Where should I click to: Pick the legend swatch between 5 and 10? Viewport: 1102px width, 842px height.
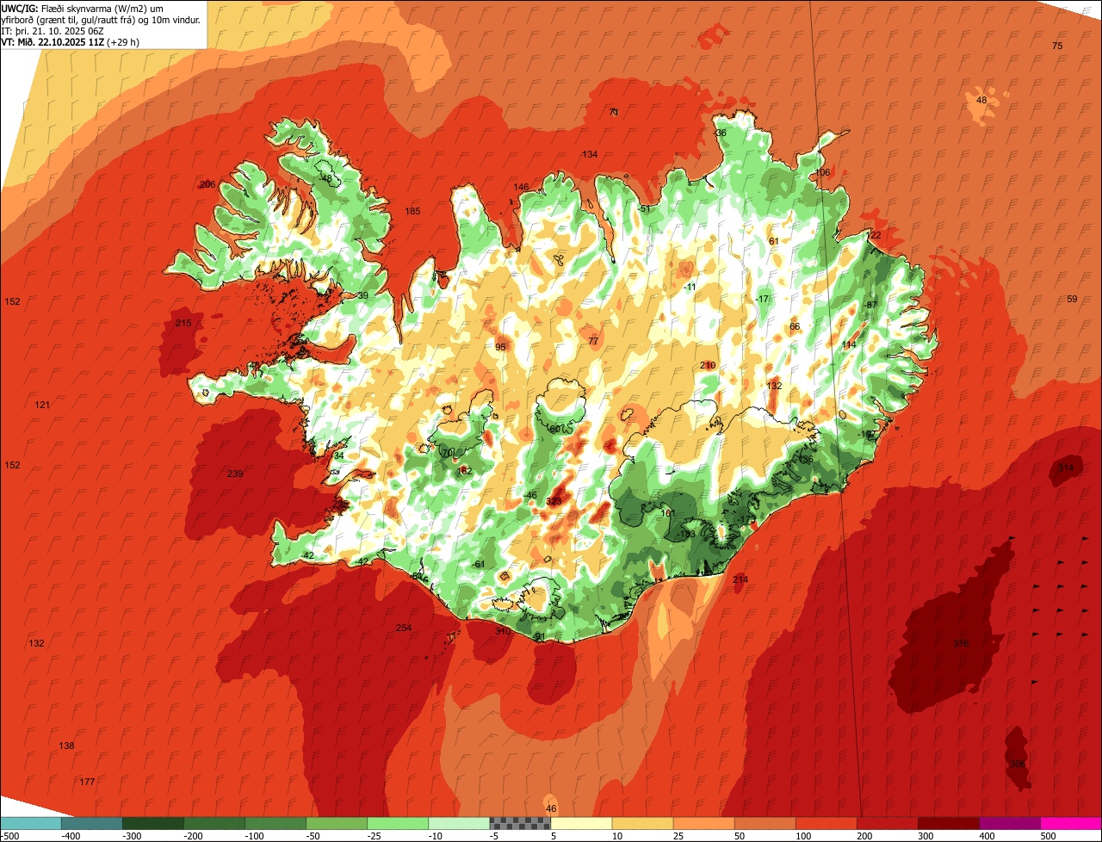(x=581, y=823)
